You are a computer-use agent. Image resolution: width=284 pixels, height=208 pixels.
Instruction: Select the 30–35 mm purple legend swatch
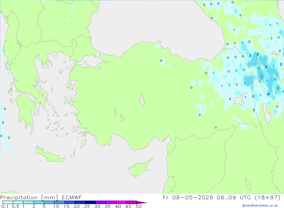[x=101, y=202]
